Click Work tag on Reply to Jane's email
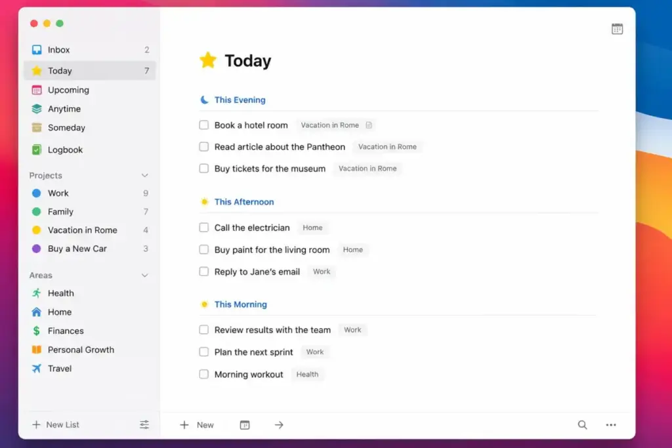The height and width of the screenshot is (448, 672). point(322,272)
